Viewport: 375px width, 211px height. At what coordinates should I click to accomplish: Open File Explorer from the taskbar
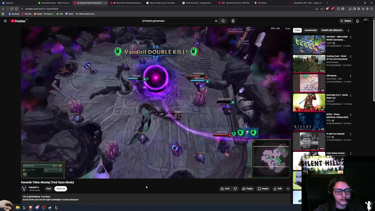click(x=18, y=207)
